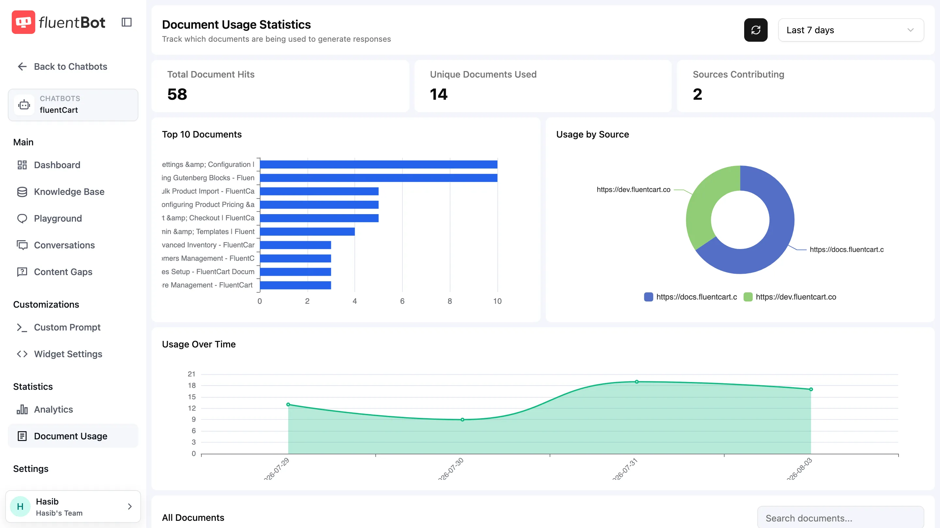Image resolution: width=940 pixels, height=528 pixels.
Task: Click inside the Search documents field
Action: pyautogui.click(x=840, y=518)
